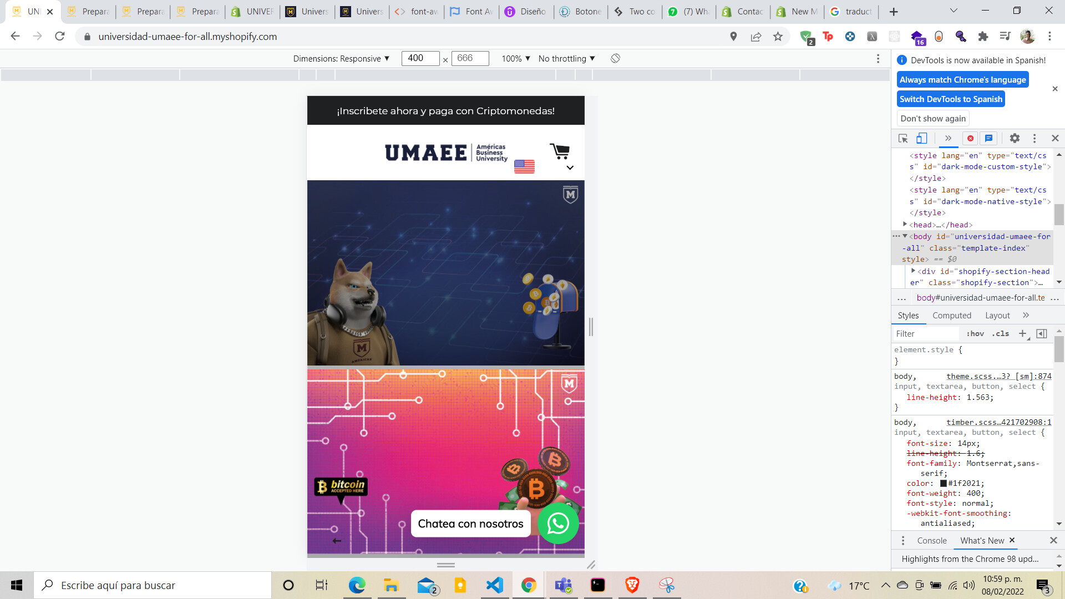
Task: Toggle the .cls element classes panel
Action: pyautogui.click(x=1001, y=333)
